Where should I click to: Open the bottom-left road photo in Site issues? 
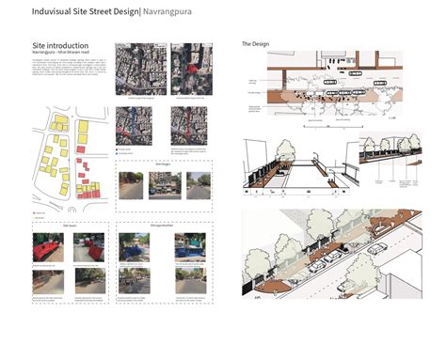(x=48, y=282)
